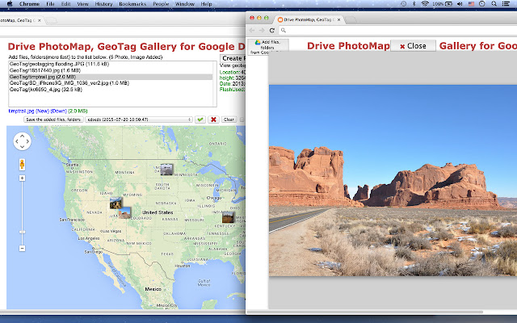This screenshot has height=323, width=517.
Task: Click the 'timptrail.jpg' blue link
Action: coord(22,111)
